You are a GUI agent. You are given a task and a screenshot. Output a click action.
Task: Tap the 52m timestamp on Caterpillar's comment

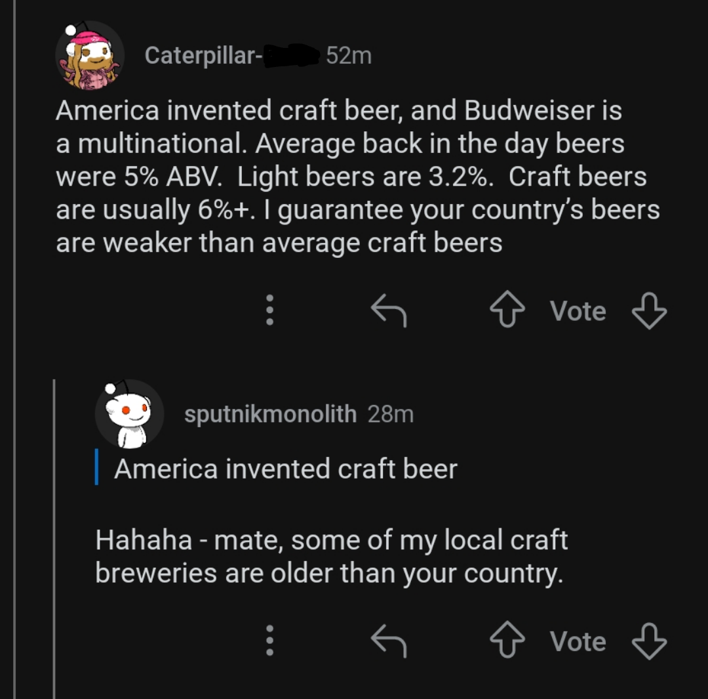point(349,56)
